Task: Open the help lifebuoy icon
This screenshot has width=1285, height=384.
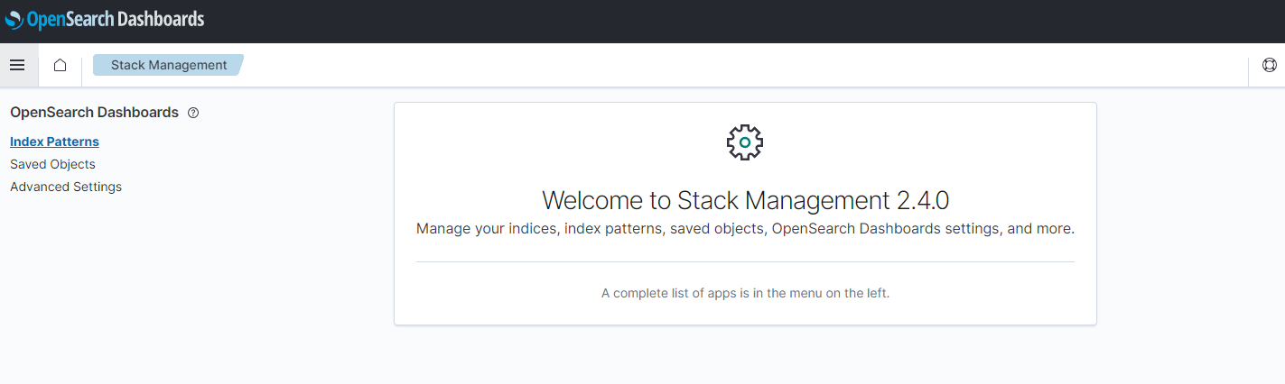Action: 1270,65
